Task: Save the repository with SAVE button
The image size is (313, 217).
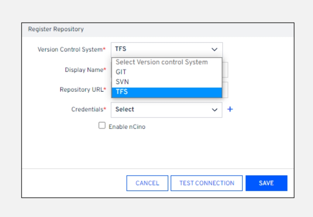Action: click(266, 183)
